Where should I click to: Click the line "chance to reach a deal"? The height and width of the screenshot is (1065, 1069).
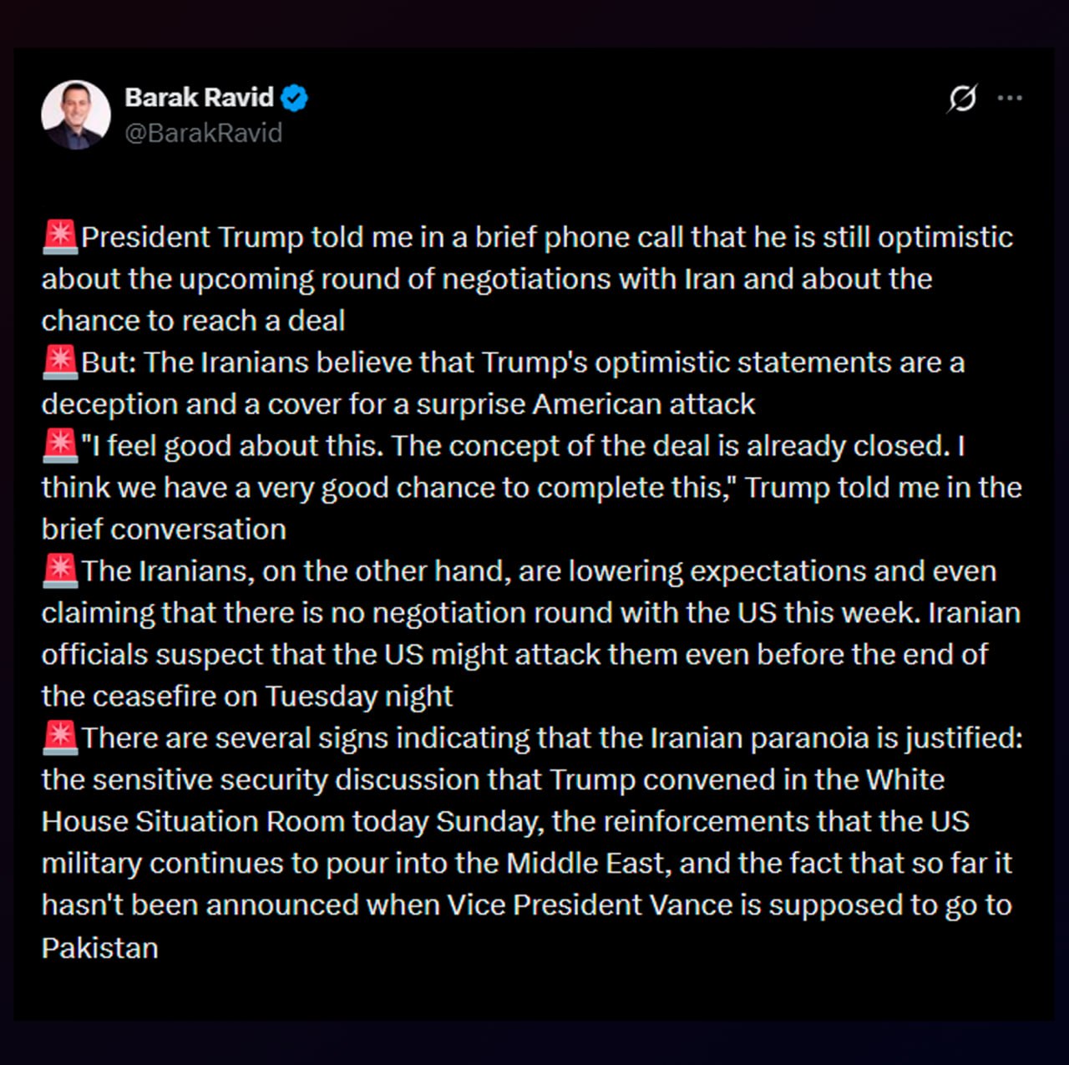(x=193, y=321)
